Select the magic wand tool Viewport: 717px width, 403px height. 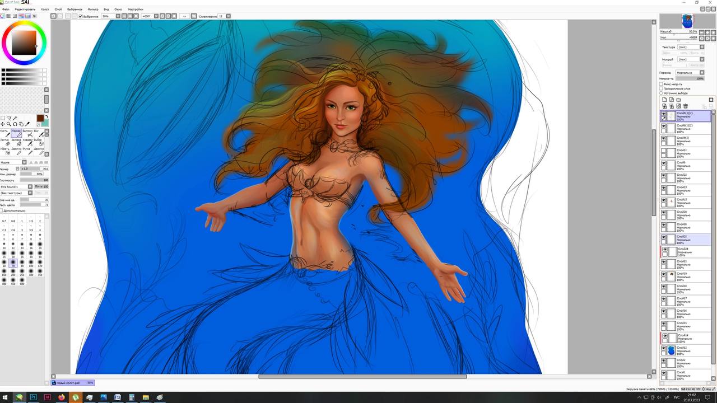[15, 118]
